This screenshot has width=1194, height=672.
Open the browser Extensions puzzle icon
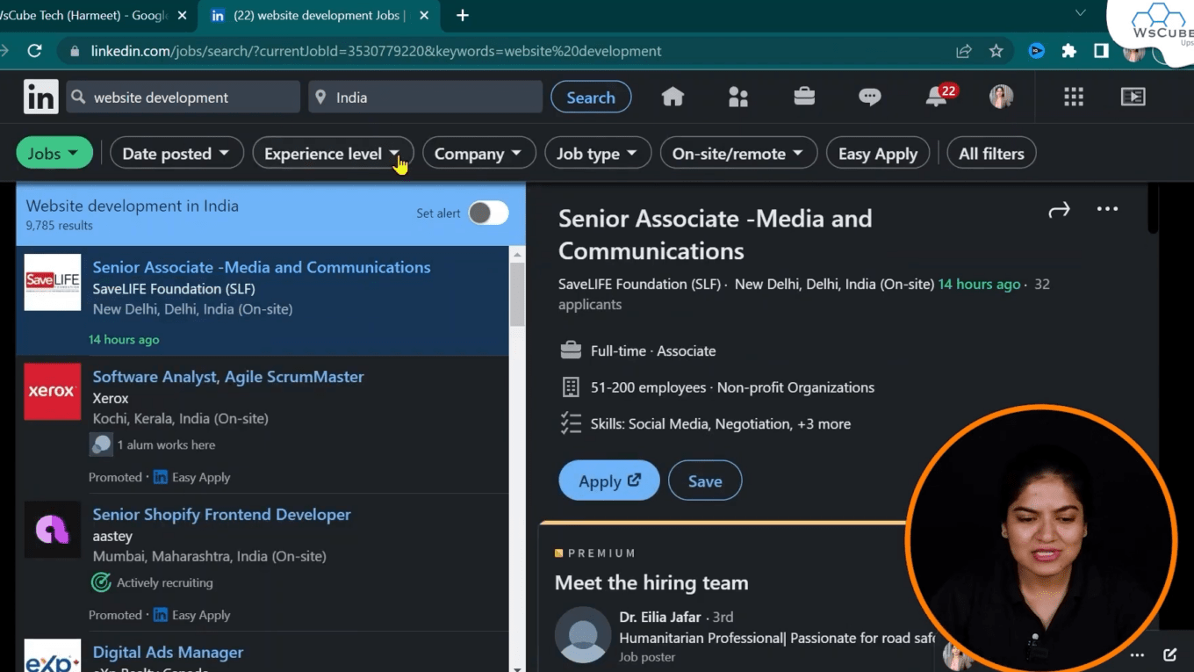tap(1068, 51)
